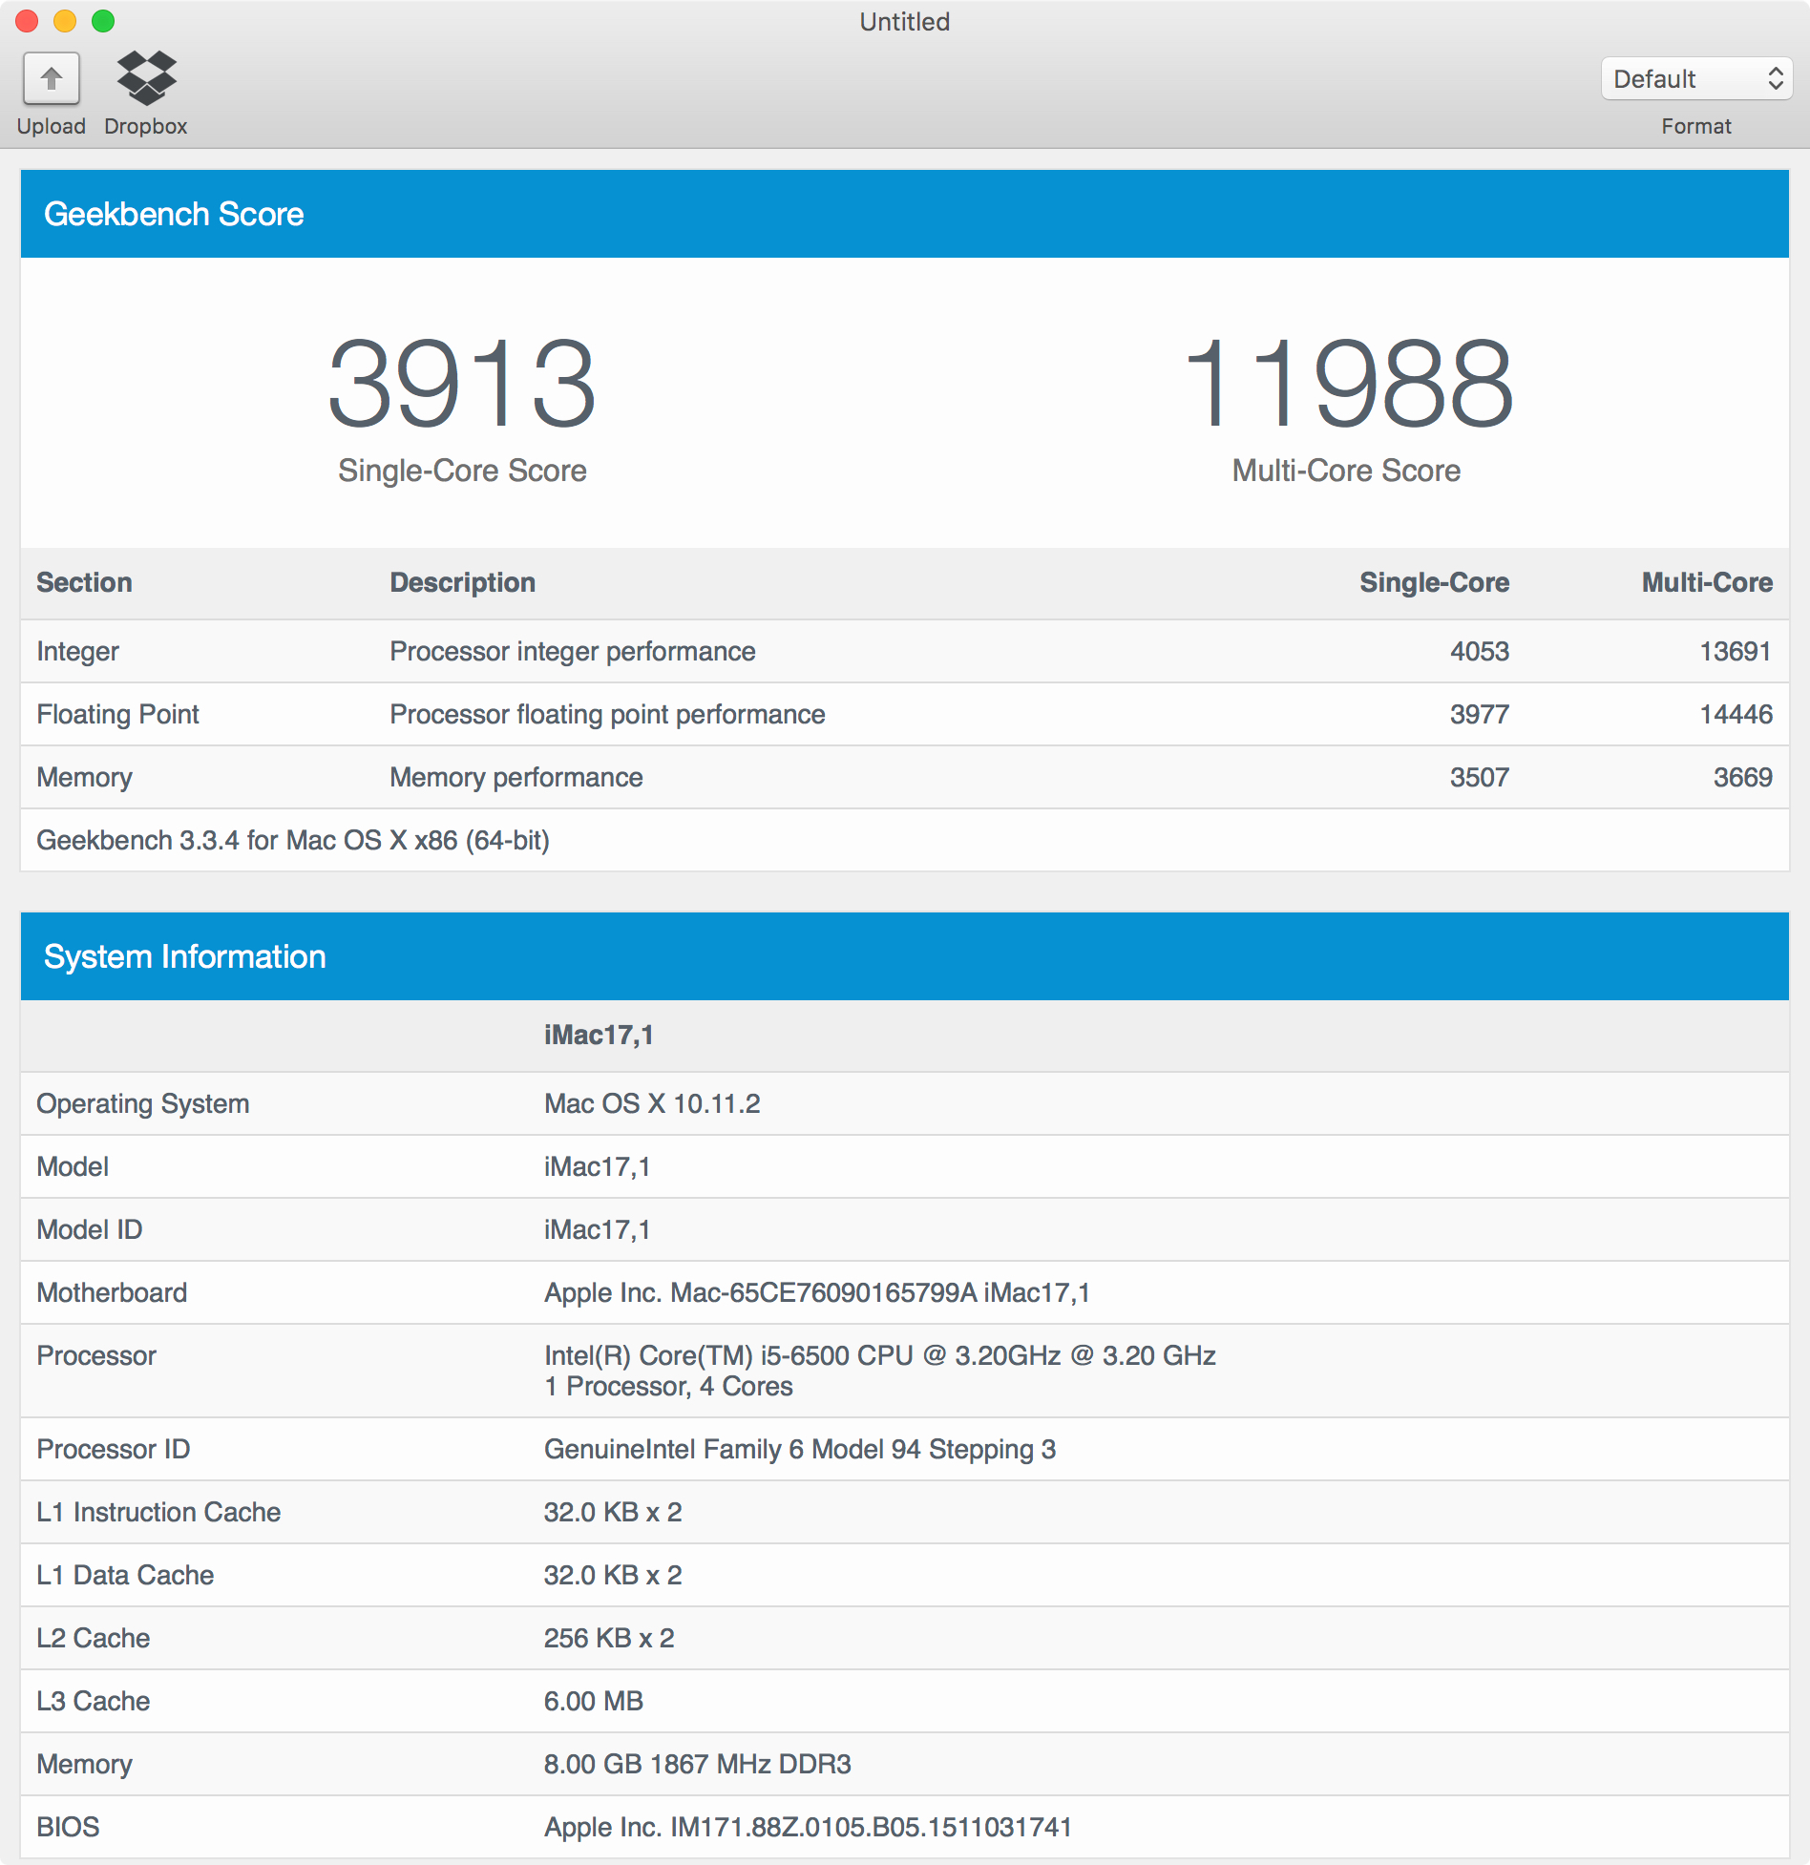Click the Memory performance row
Image resolution: width=1810 pixels, height=1865 pixels.
click(x=905, y=777)
